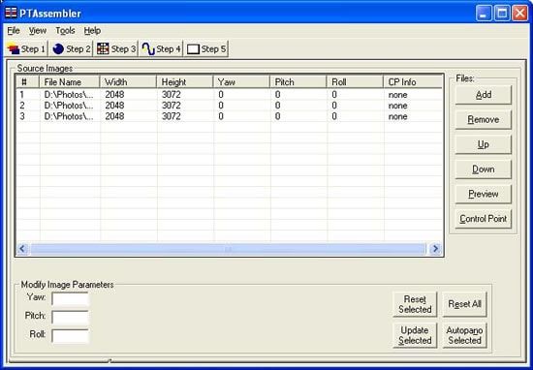Viewport: 533px width, 370px height.
Task: Focus the Yaw input field
Action: coord(70,299)
